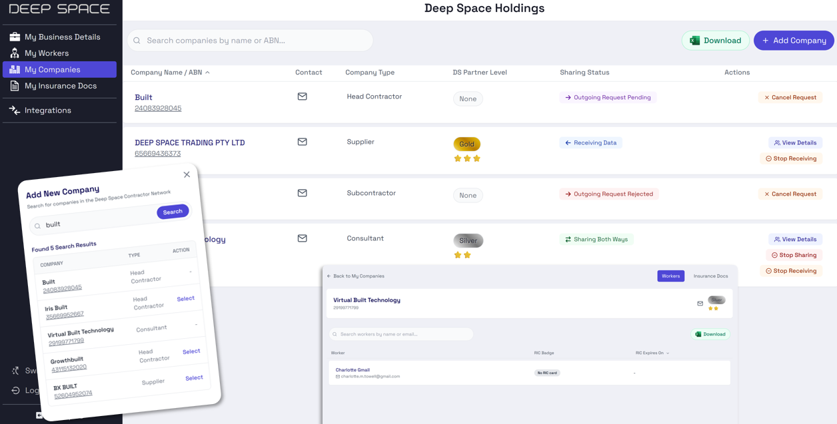
Task: Click the Integrations icon in the sidebar
Action: 15,110
